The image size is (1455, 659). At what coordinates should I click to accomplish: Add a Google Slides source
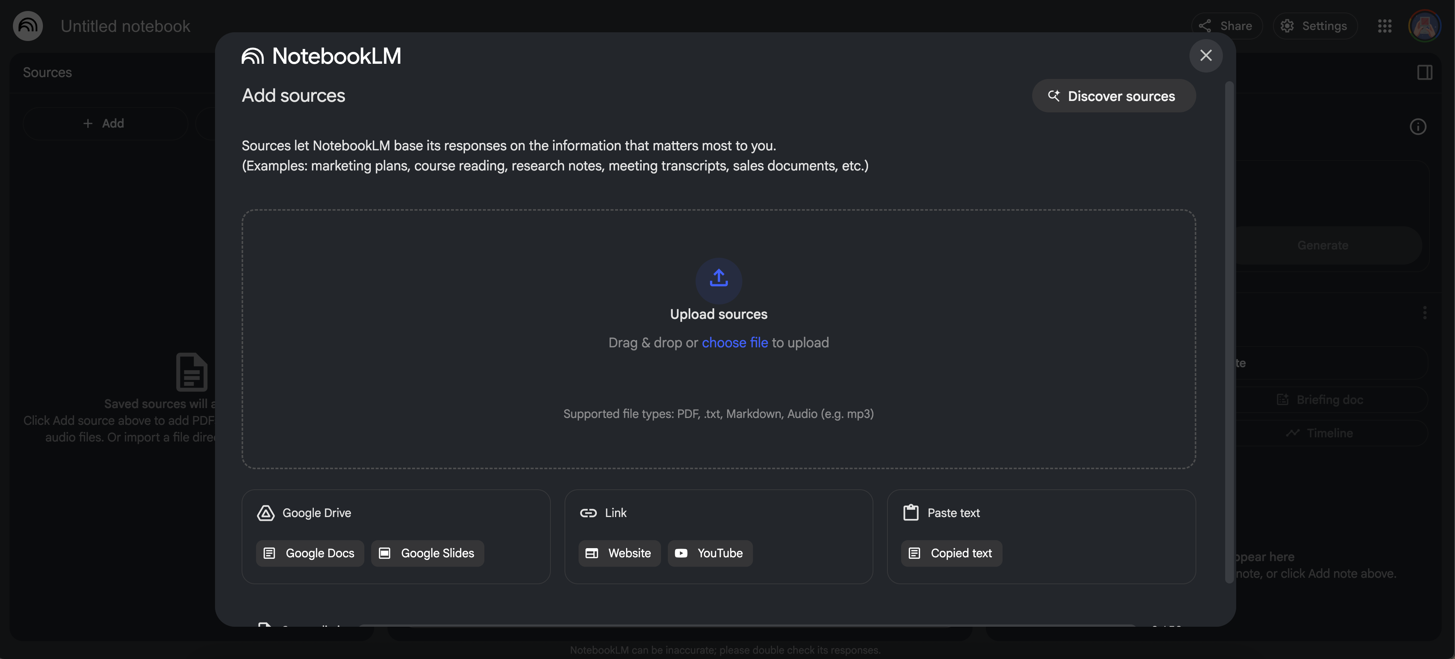[427, 553]
